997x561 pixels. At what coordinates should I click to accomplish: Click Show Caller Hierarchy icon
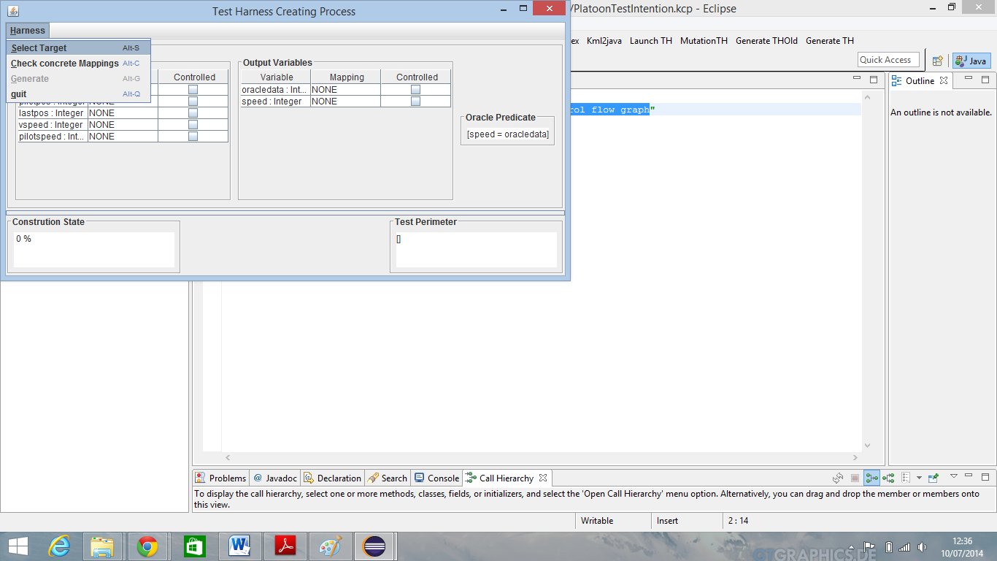[x=871, y=478]
